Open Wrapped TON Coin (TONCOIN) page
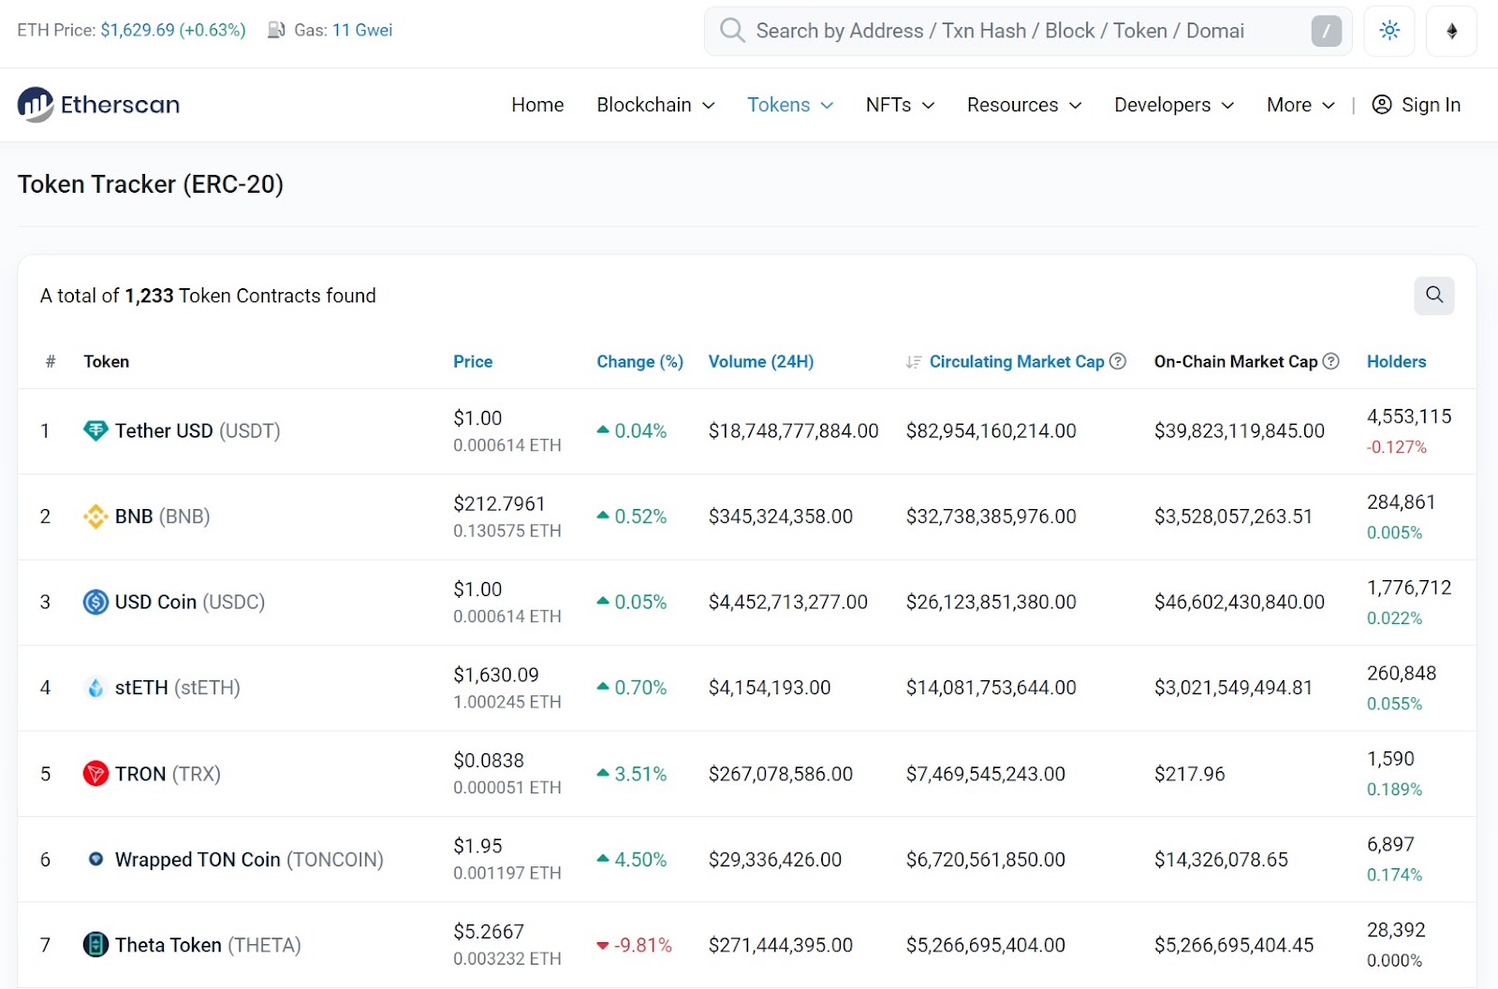The width and height of the screenshot is (1498, 989). click(x=249, y=859)
